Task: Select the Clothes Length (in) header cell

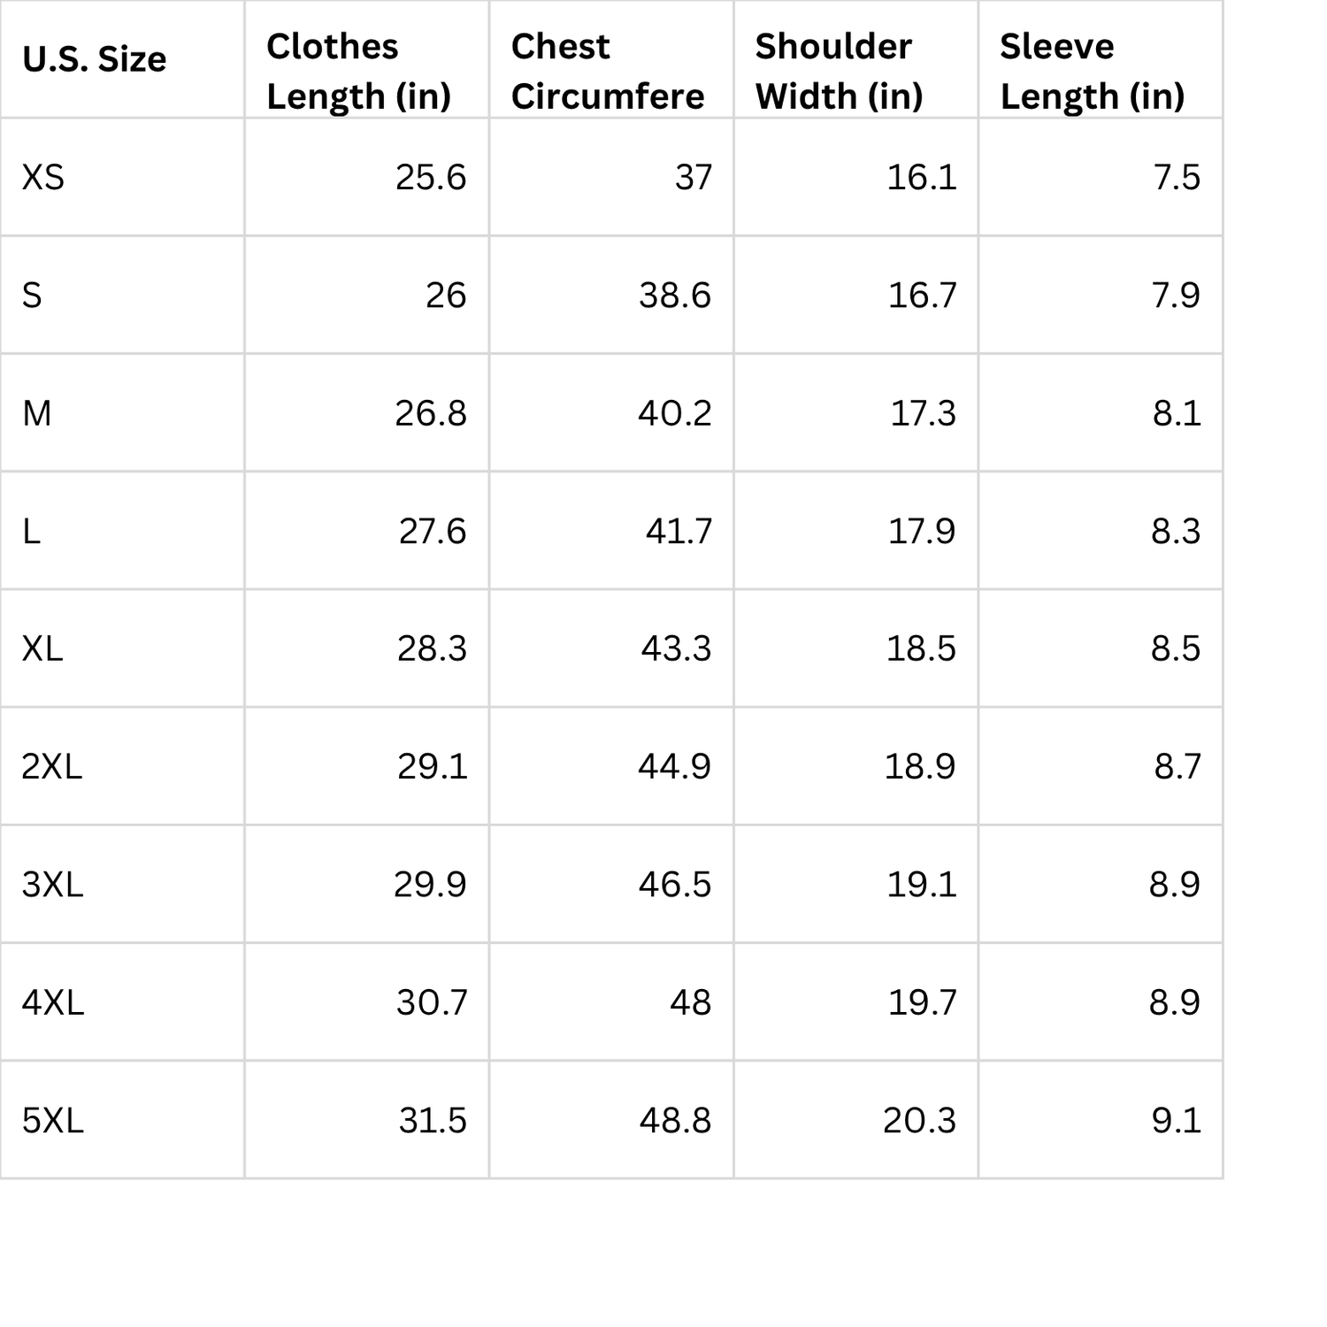Action: coord(367,59)
